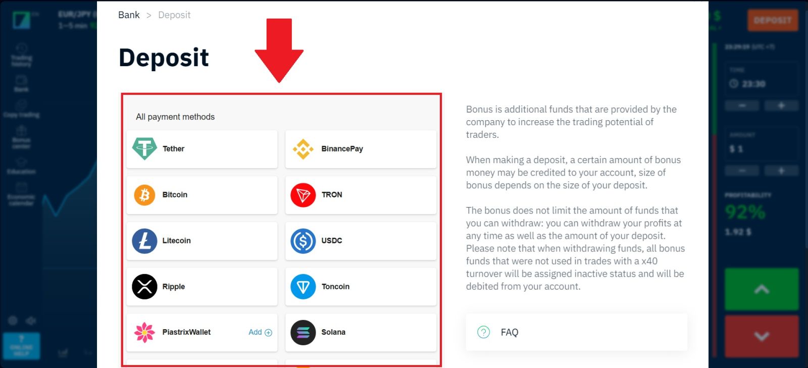
Task: Open Copy trading in the sidebar
Action: point(21,109)
